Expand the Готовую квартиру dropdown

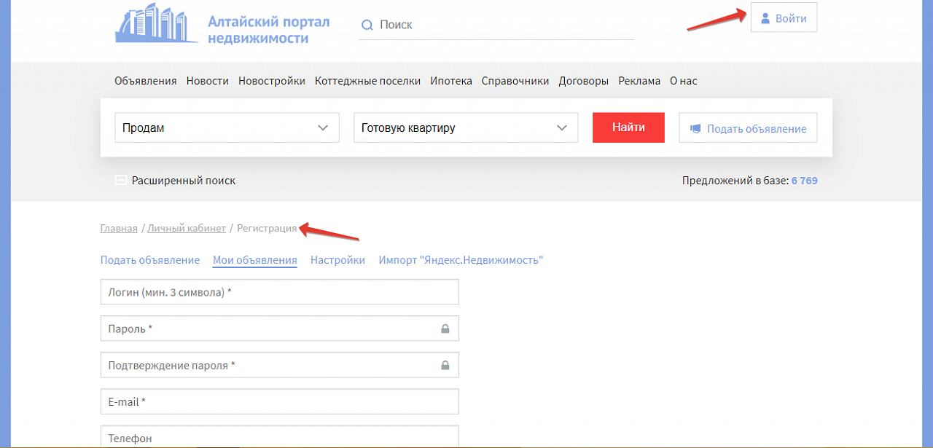466,127
